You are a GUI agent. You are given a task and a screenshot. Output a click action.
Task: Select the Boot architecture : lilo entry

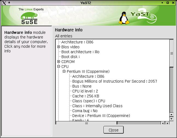[80, 52]
